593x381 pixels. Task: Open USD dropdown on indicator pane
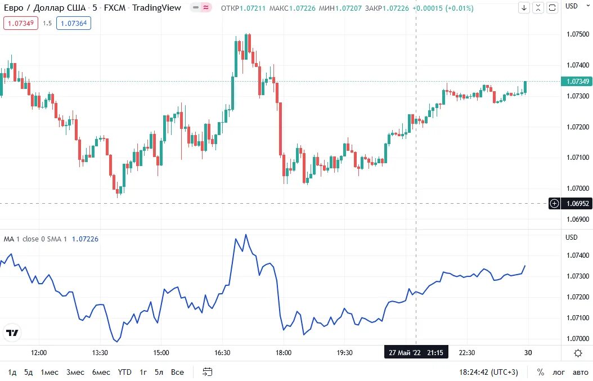pyautogui.click(x=572, y=237)
